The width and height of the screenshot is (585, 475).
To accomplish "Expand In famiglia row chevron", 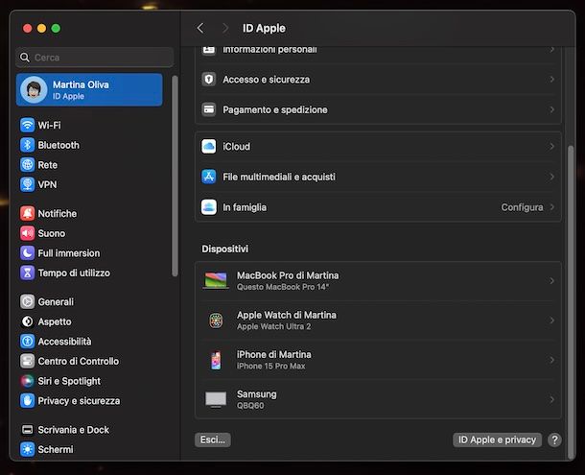I will [551, 207].
